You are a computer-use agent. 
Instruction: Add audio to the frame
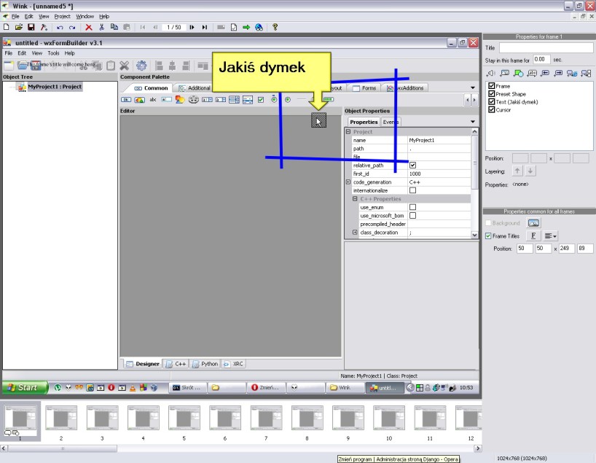click(490, 73)
